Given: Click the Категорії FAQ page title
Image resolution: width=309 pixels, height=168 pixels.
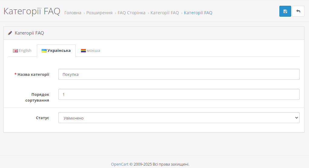Looking at the screenshot, I should point(32,11).
